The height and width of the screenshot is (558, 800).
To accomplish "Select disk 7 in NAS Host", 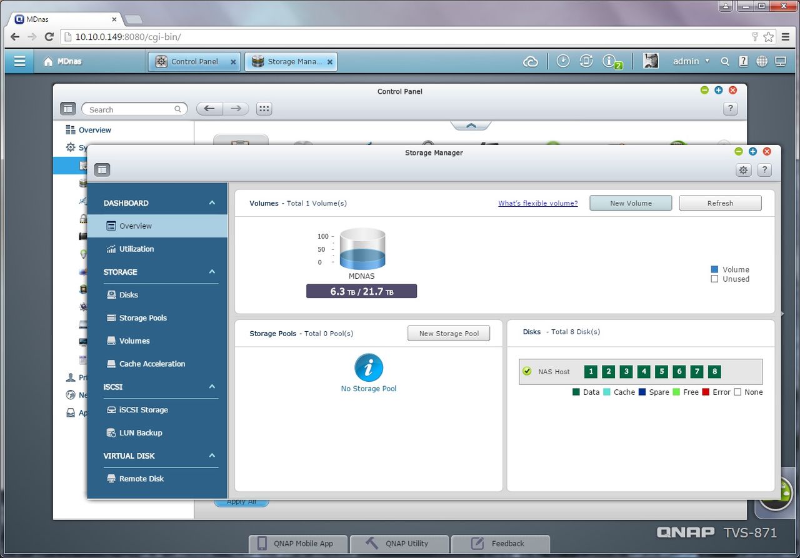I will click(697, 372).
